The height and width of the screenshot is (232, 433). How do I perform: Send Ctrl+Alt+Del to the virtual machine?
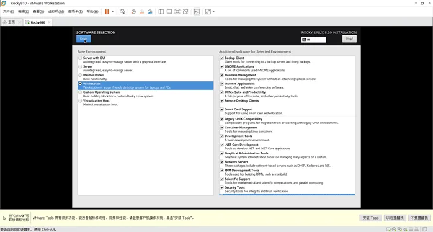tap(122, 12)
